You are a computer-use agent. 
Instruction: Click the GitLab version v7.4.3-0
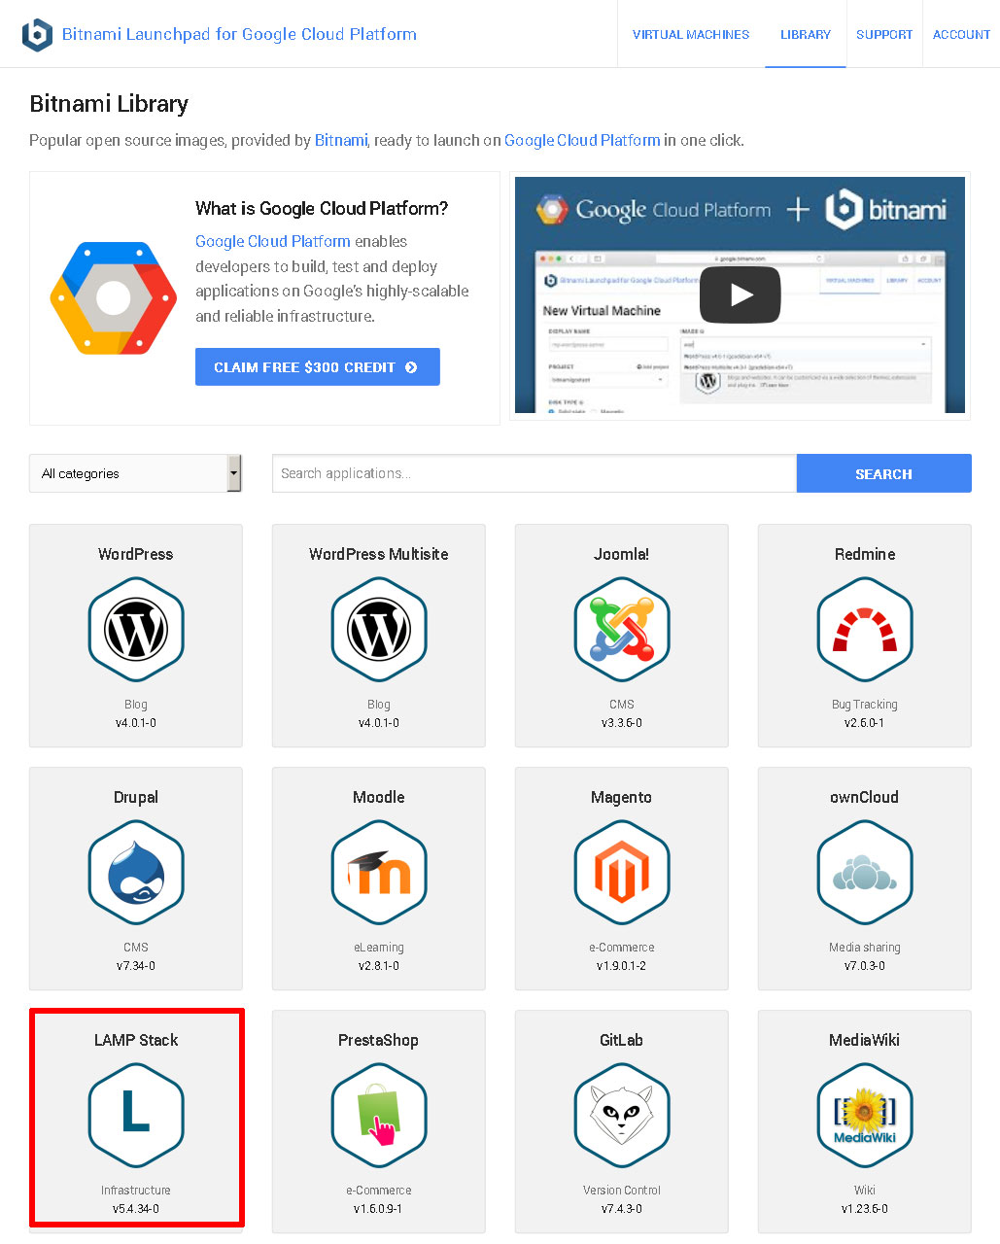(622, 1209)
